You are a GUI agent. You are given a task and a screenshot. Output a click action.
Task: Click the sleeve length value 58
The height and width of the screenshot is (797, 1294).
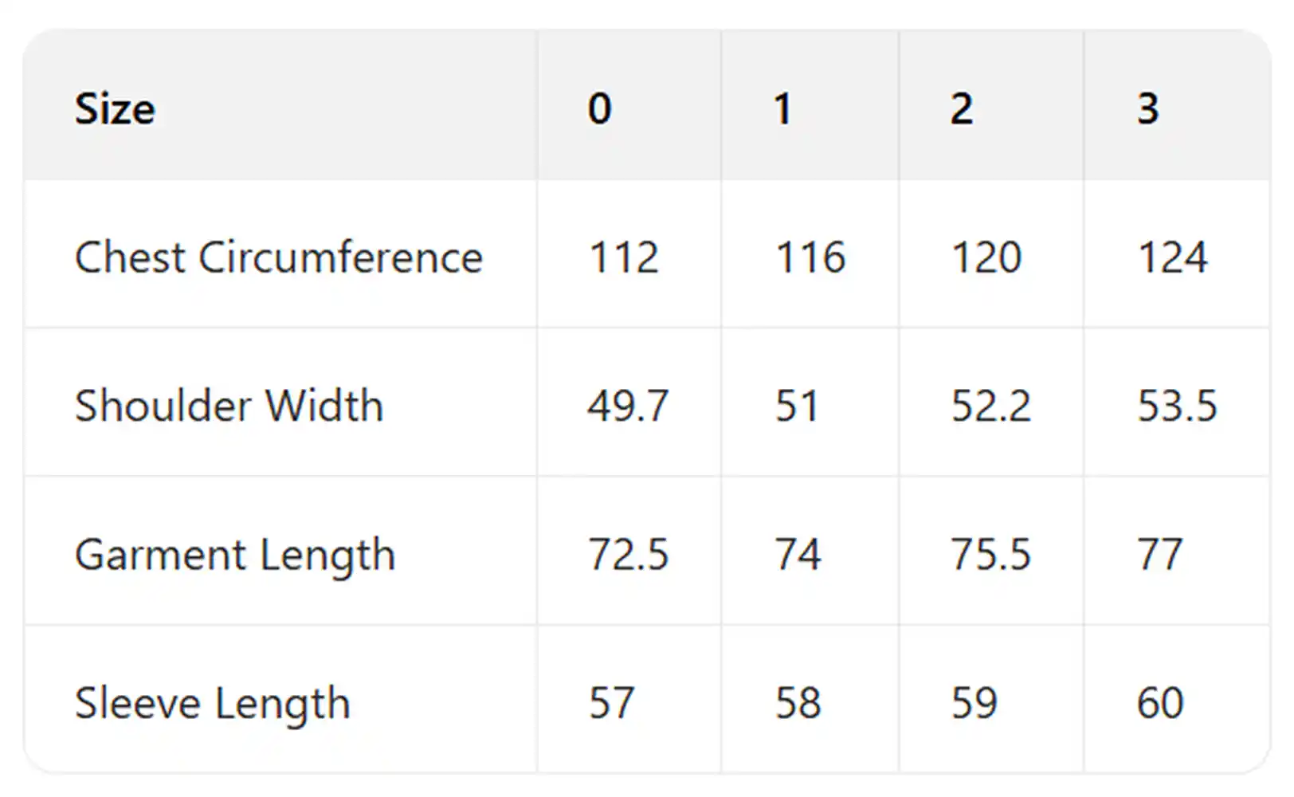coord(798,703)
